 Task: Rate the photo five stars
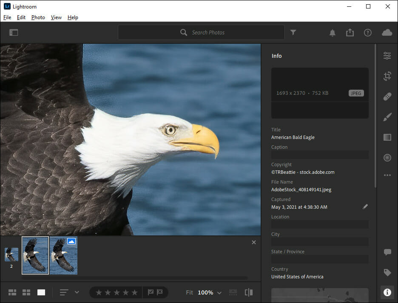tap(135, 292)
